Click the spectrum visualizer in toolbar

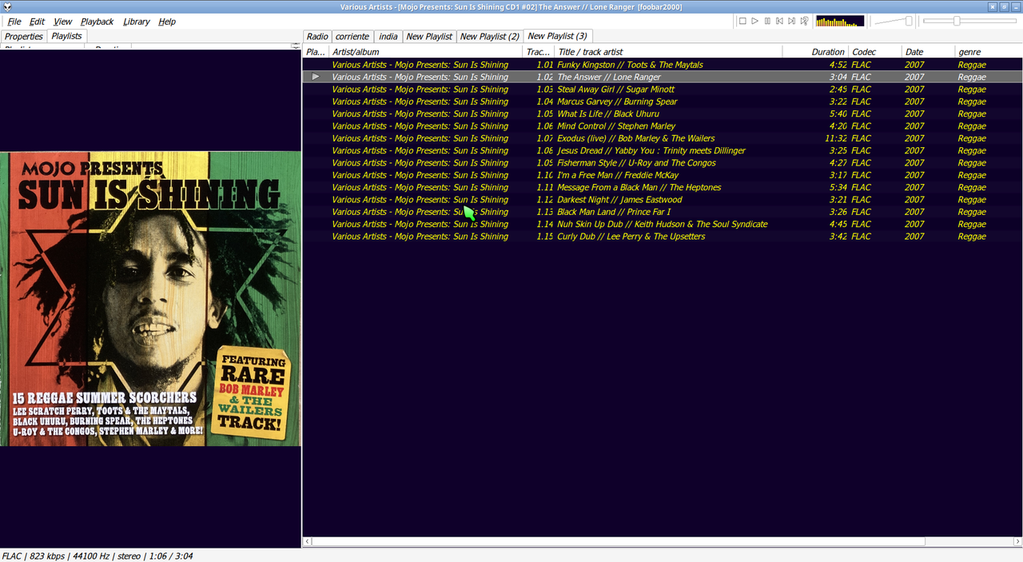pyautogui.click(x=840, y=22)
